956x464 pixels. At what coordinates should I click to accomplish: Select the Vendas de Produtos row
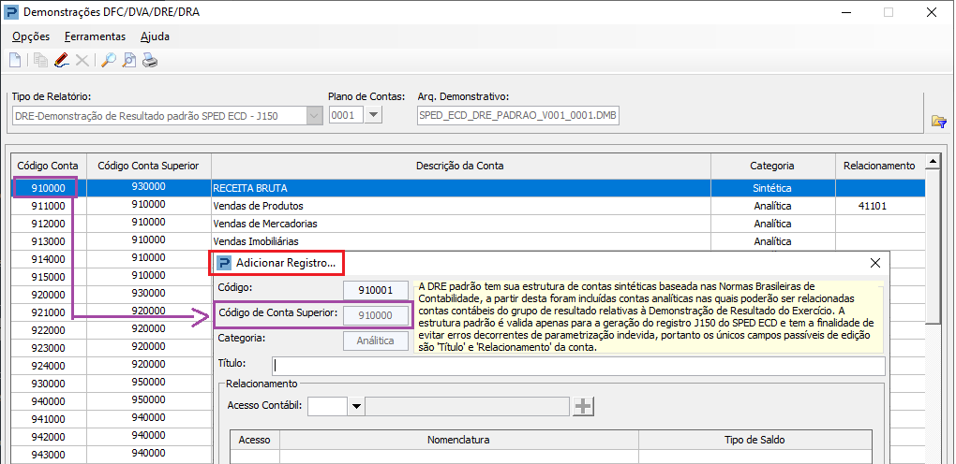469,206
